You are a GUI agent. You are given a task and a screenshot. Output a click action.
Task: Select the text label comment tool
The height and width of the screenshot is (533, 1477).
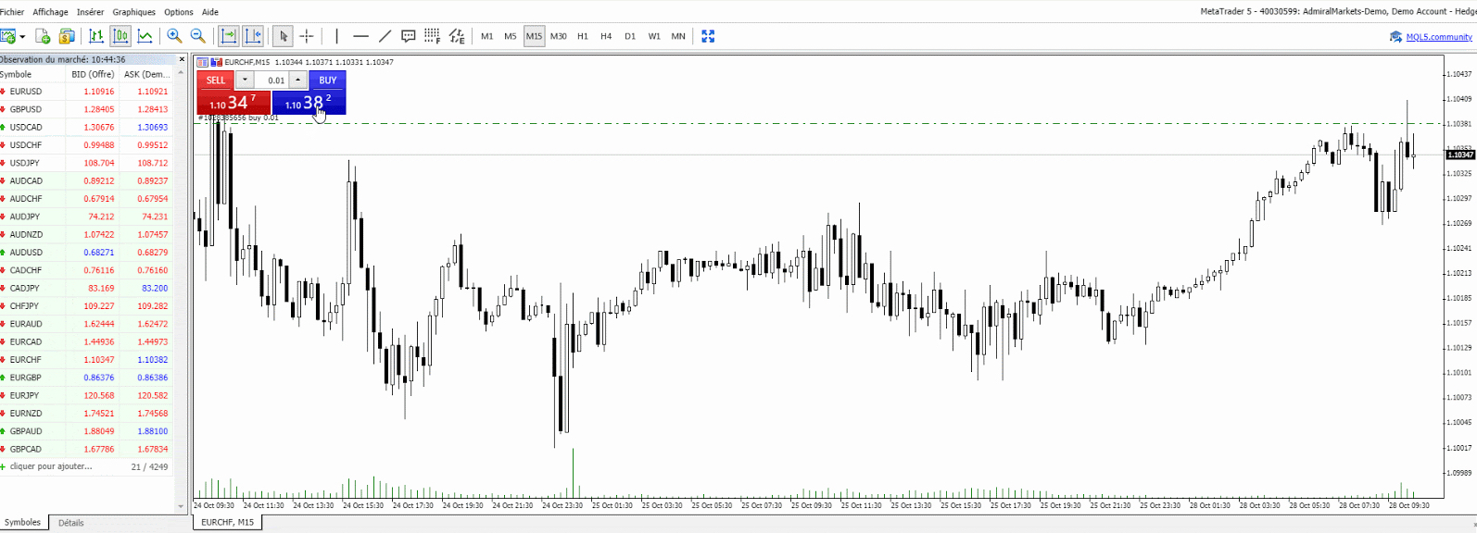click(409, 36)
